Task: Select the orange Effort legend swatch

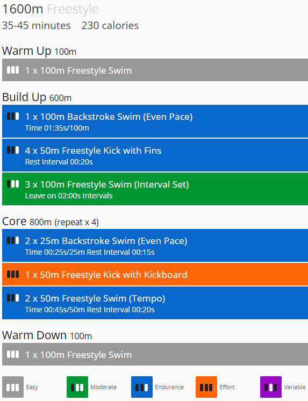Action: coord(206,387)
